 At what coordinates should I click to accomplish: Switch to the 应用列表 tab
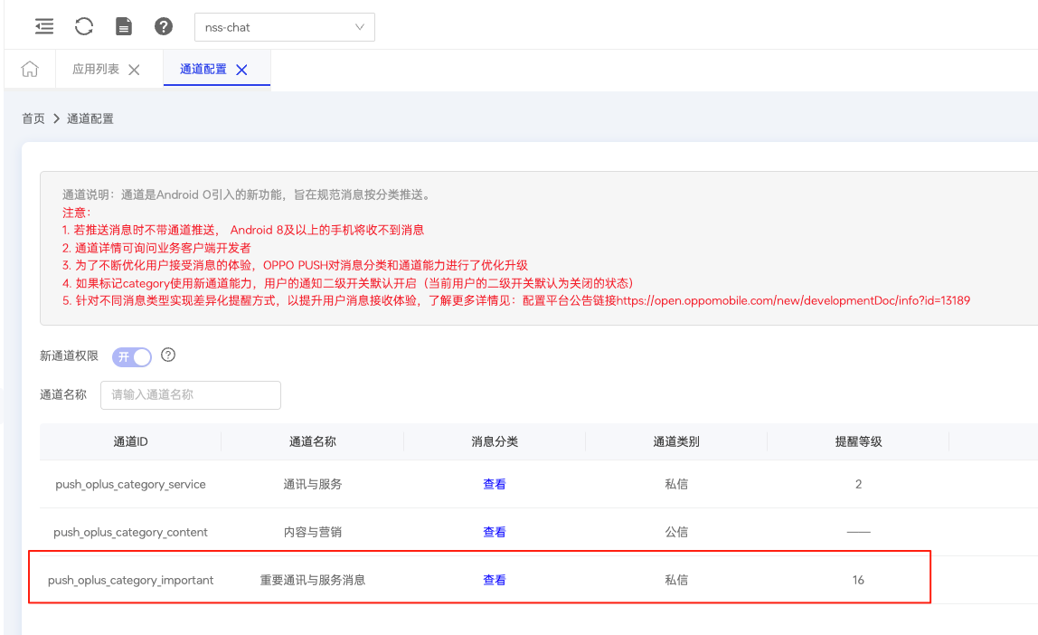click(x=96, y=69)
